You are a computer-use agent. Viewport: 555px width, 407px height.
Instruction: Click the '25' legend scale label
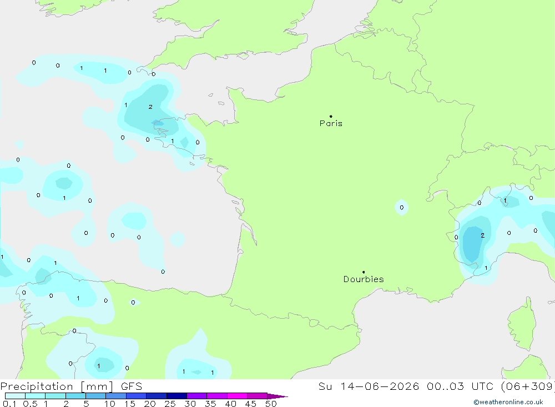[x=170, y=404]
